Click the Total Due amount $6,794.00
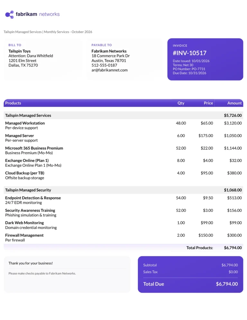Image resolution: width=247 pixels, height=320 pixels. coord(227,284)
